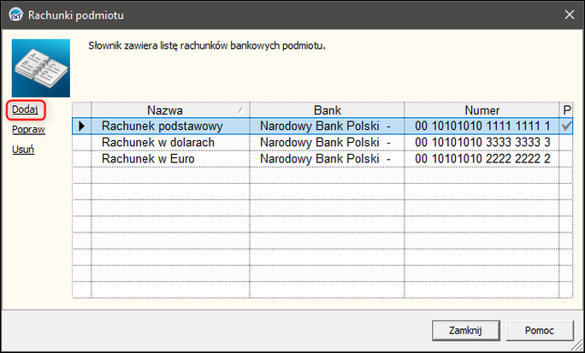
Task: Click account number ending 3333 3
Action: point(482,143)
